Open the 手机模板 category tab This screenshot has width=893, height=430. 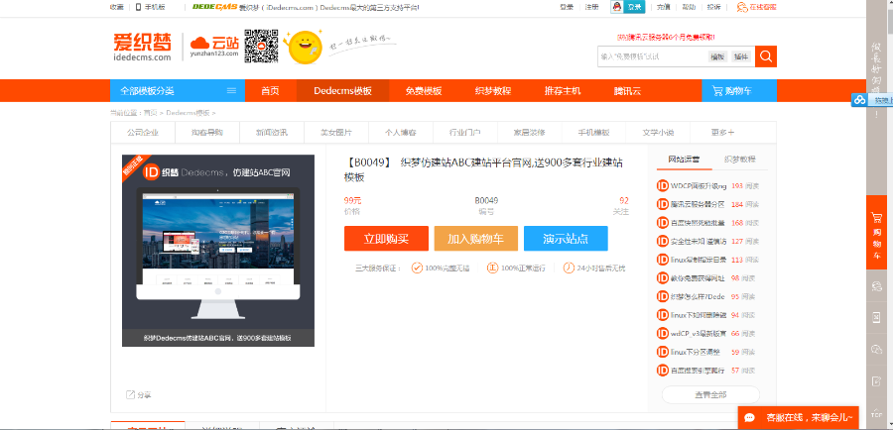click(593, 133)
